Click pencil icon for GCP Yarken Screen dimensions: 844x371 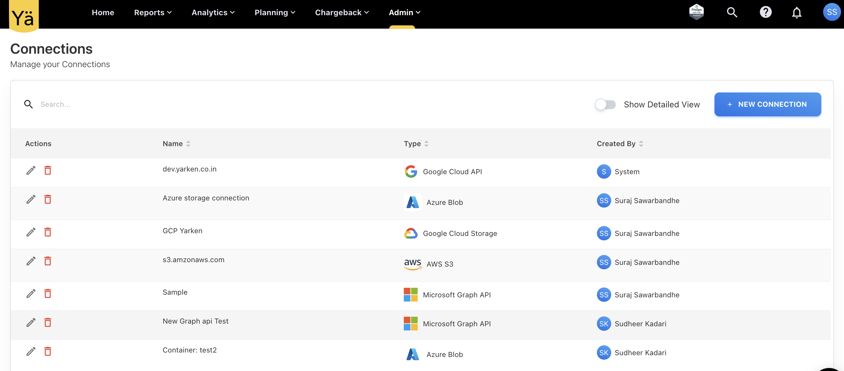31,232
